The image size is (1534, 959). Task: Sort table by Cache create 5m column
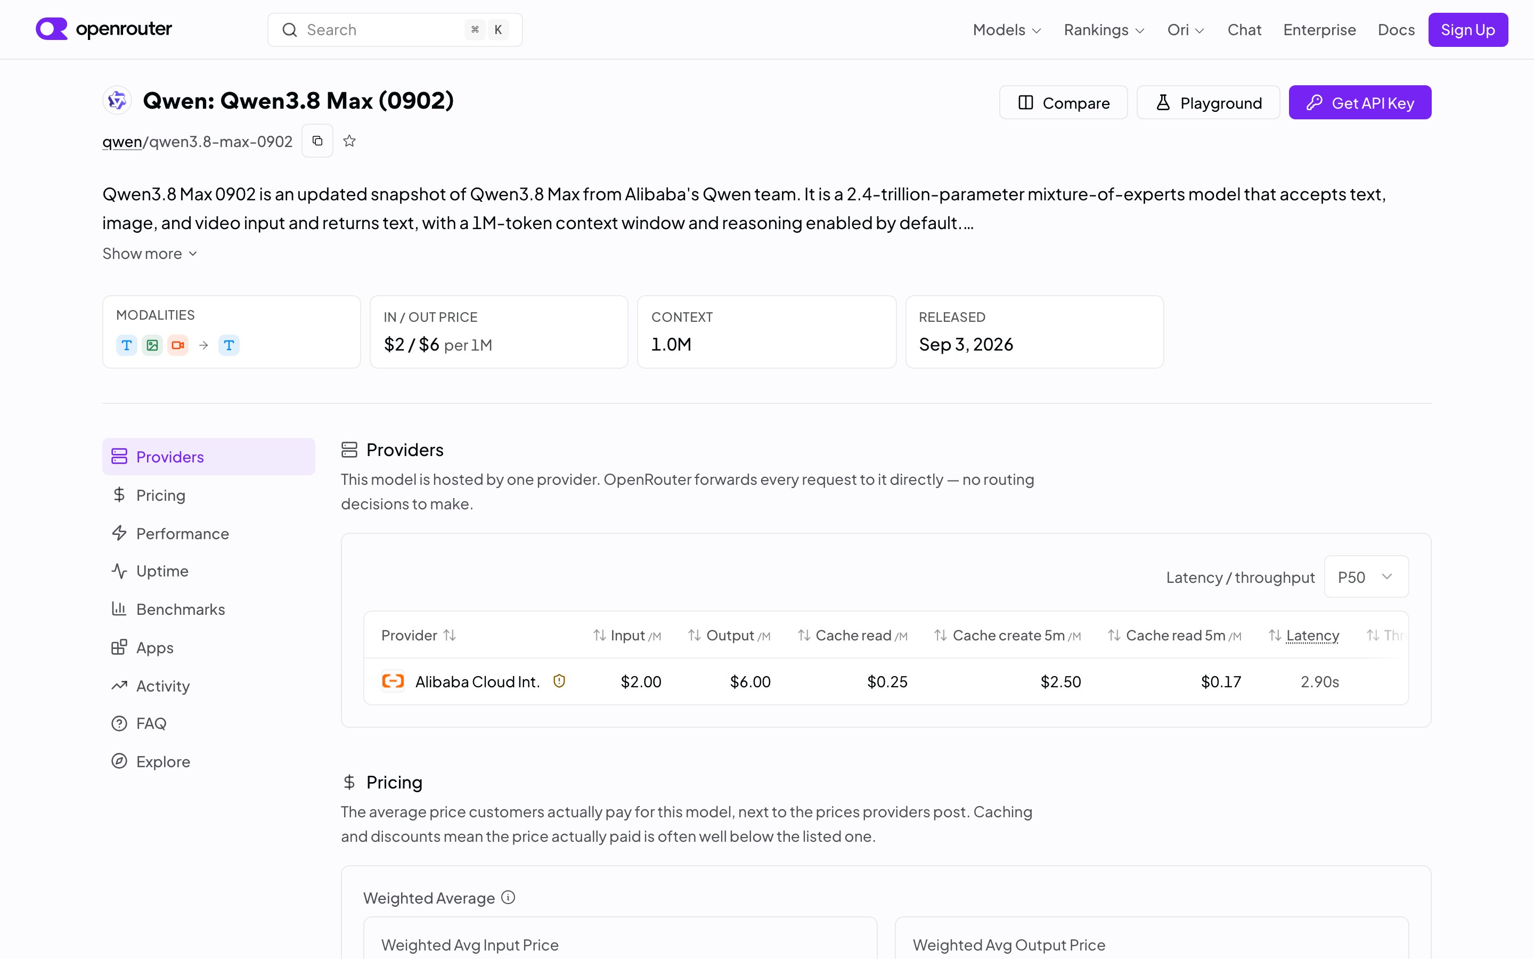(1007, 635)
